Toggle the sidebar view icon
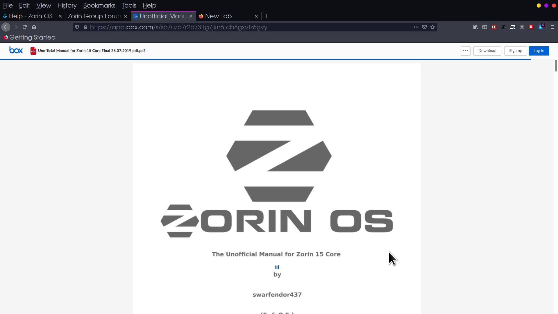Viewport: 558px width, 314px height. click(x=485, y=27)
